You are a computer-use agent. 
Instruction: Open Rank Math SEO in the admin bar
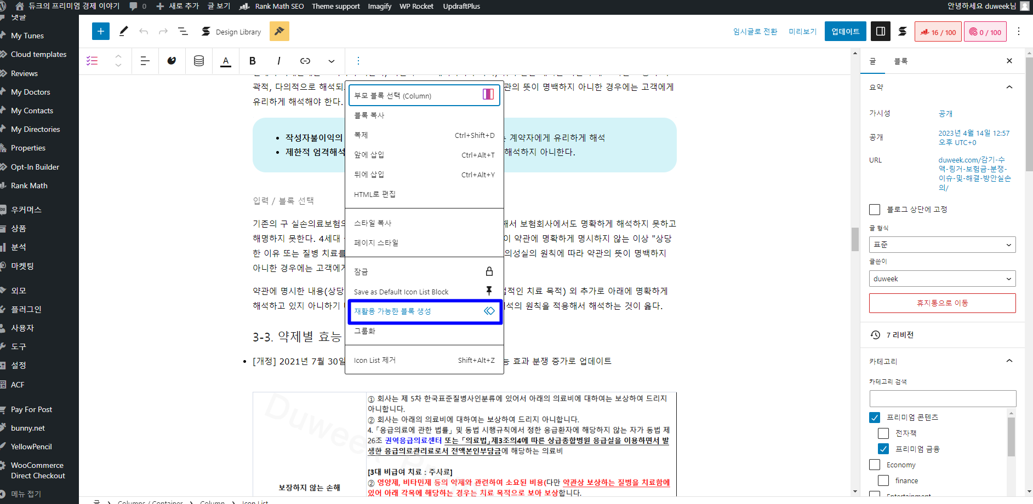pos(272,6)
